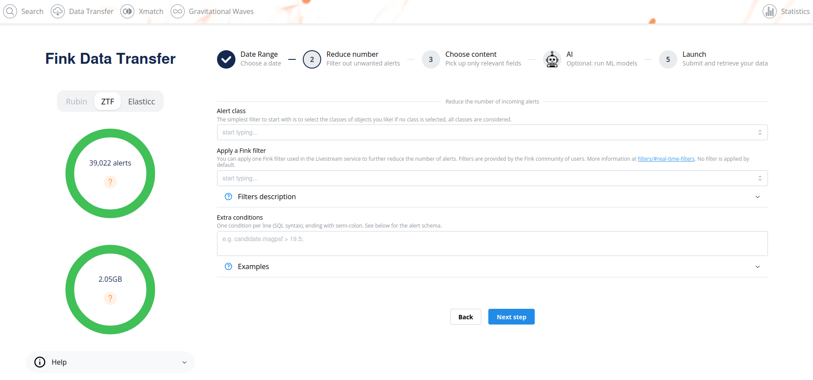Proceed with the Next step button
This screenshot has height=380, width=813.
pos(512,317)
